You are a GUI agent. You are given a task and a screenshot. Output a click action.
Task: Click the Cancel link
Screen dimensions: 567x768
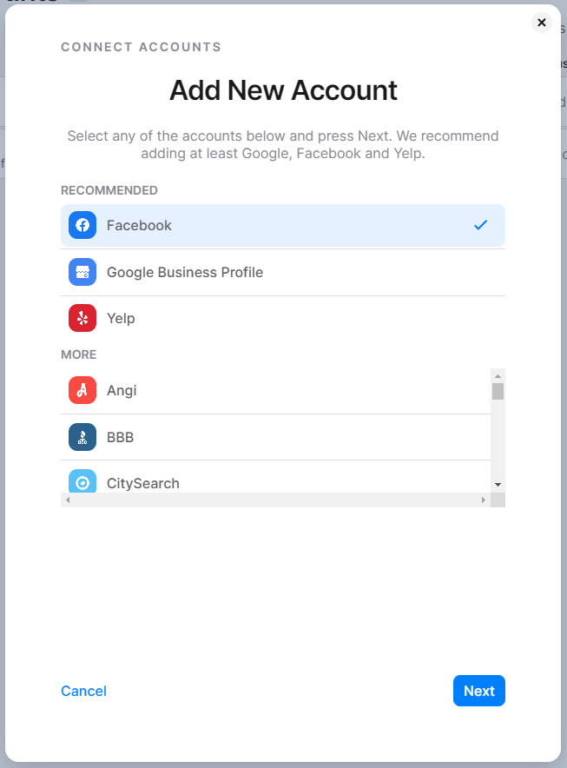pyautogui.click(x=83, y=691)
